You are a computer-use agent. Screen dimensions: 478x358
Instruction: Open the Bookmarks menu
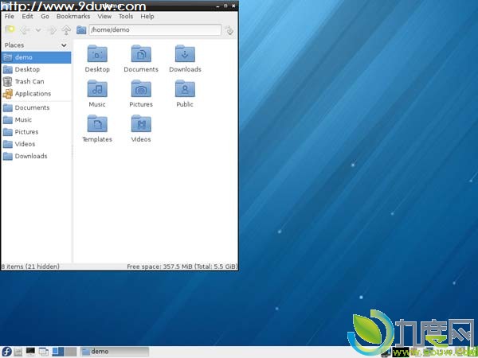tap(72, 16)
